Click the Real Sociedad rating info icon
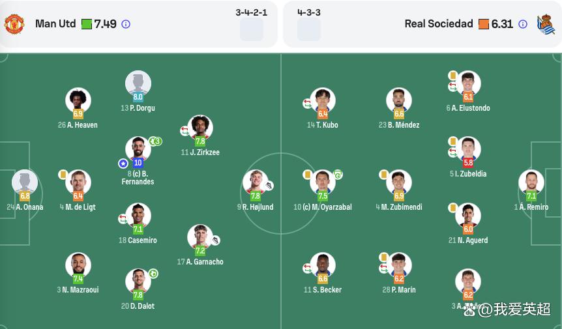The height and width of the screenshot is (329, 562). click(523, 24)
